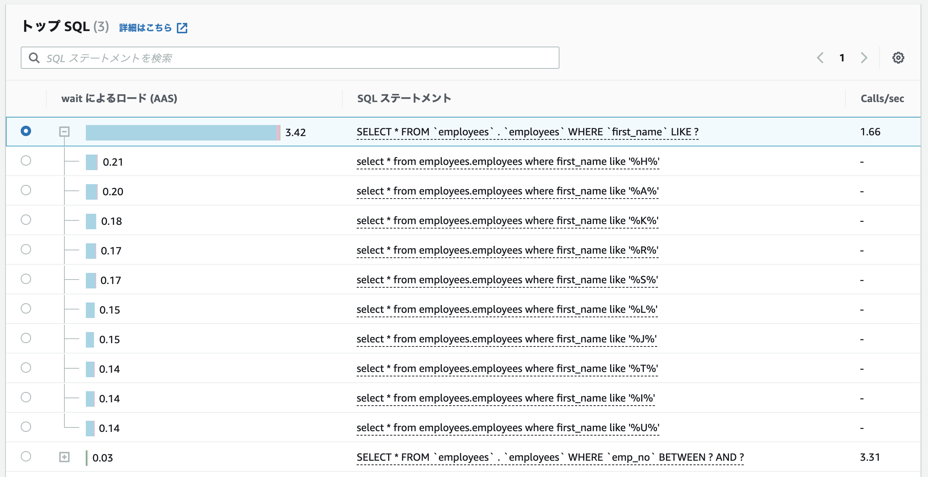
Task: Select radio for the '%U%' query
Action: 26,427
